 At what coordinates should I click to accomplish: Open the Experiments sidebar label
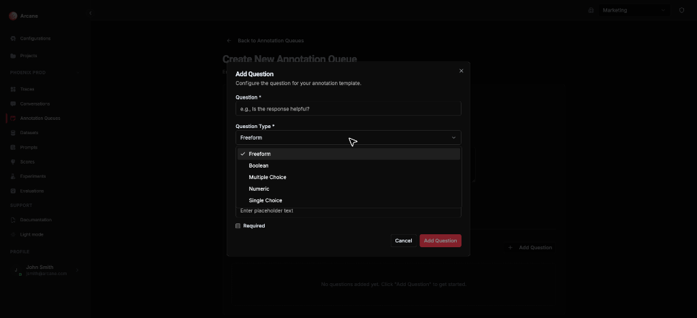point(33,176)
